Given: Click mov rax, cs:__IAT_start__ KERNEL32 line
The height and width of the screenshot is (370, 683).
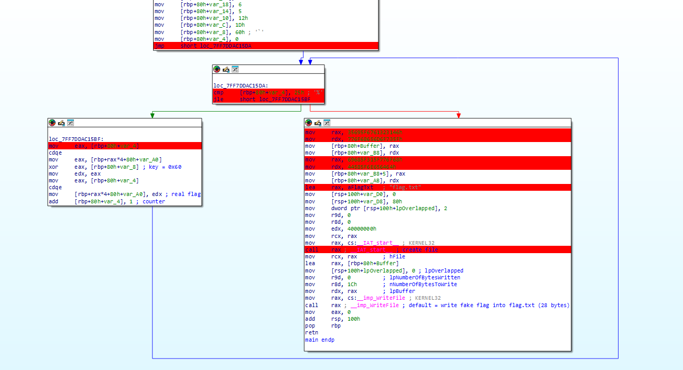Looking at the screenshot, I should (370, 243).
